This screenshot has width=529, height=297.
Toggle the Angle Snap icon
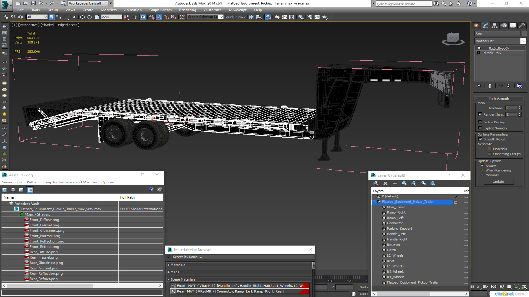[x=159, y=17]
